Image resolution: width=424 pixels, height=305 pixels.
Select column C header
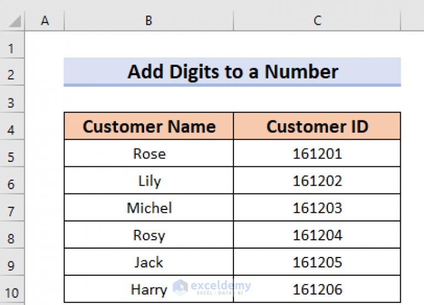[x=317, y=21]
